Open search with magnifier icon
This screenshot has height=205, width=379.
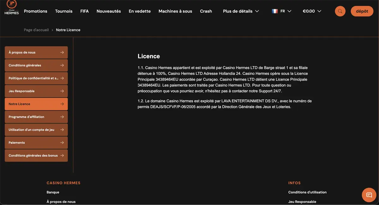(x=340, y=11)
